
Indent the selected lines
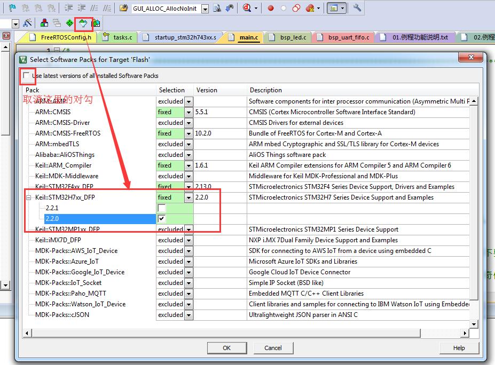click(68, 8)
